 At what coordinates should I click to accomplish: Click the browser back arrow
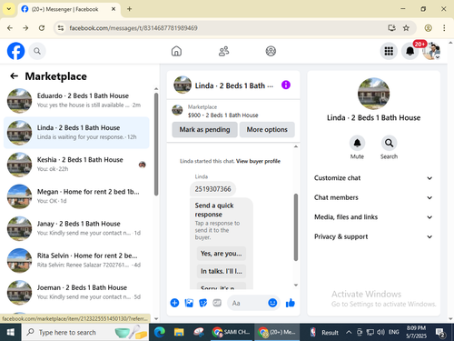pos(10,28)
